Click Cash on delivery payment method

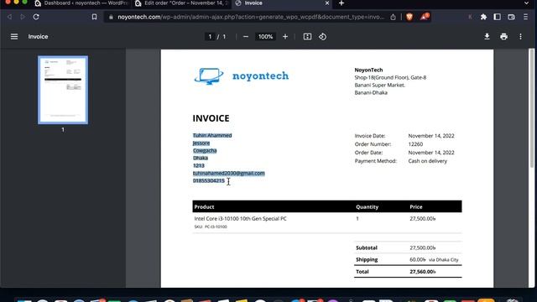tap(427, 161)
